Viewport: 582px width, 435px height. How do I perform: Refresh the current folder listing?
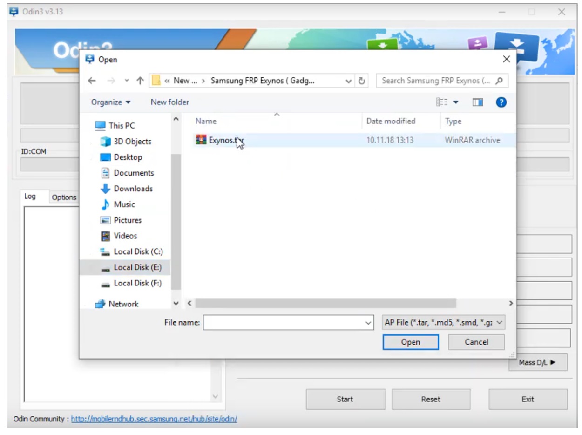(x=361, y=81)
